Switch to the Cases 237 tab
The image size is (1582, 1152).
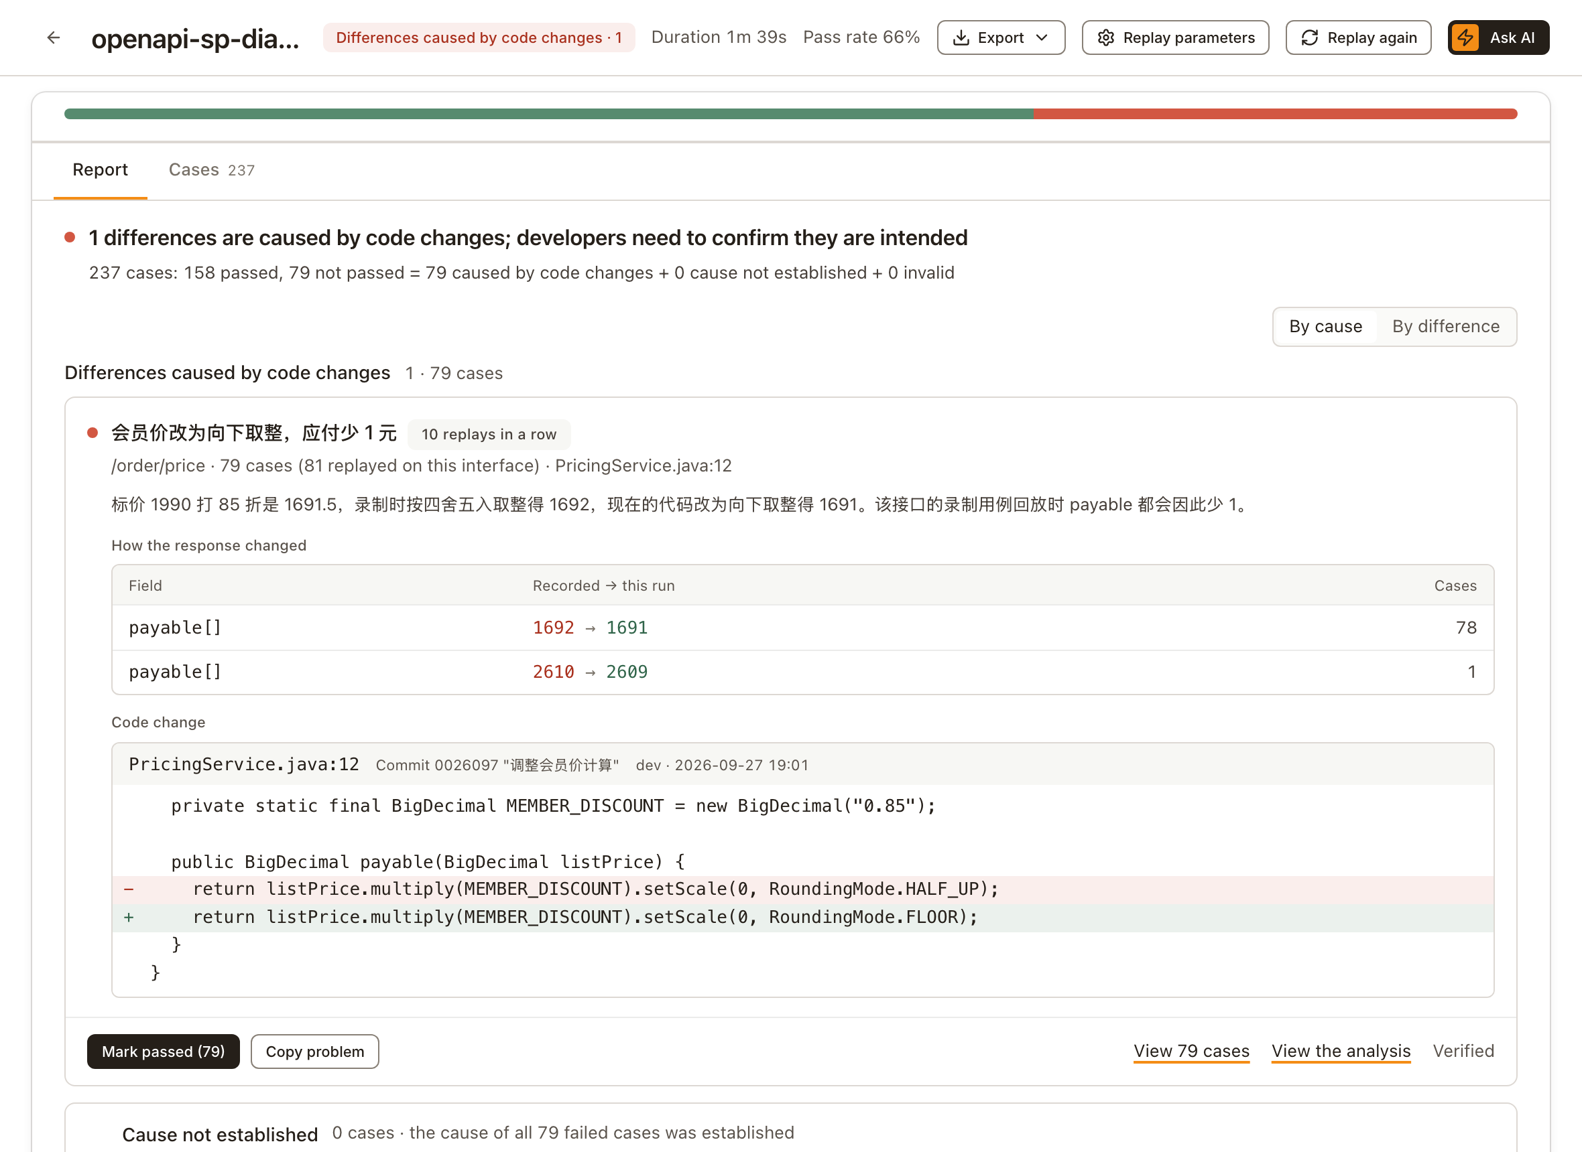pyautogui.click(x=211, y=170)
